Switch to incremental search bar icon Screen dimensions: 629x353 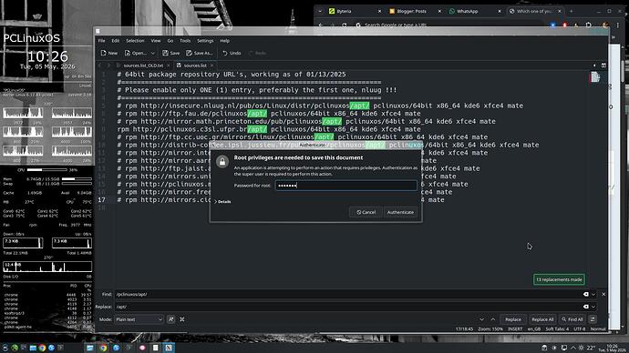pos(593,319)
